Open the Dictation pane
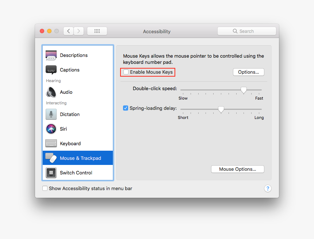314x239 pixels. (x=78, y=114)
